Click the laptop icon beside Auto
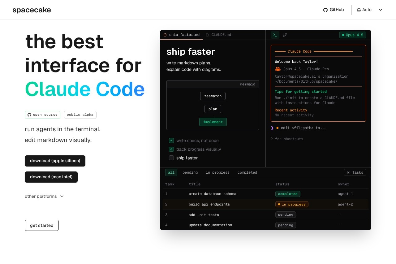Screen dimensions: 396x264 (359, 10)
